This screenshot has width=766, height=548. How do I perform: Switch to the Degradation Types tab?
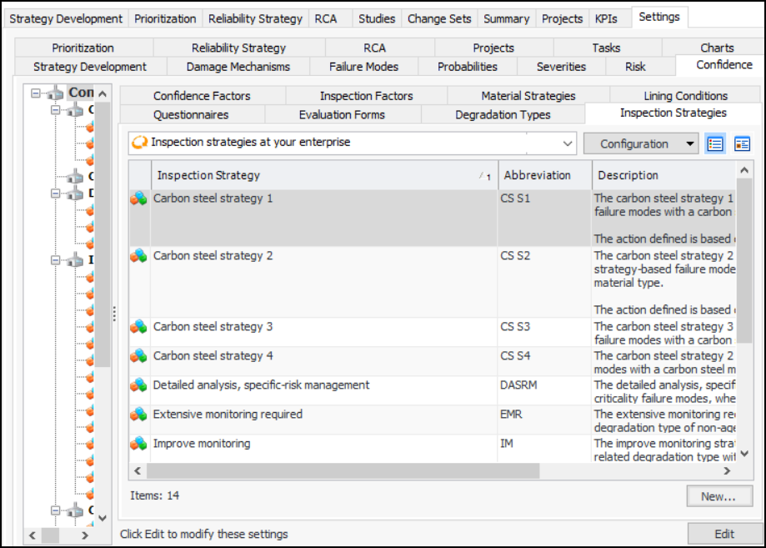pos(503,114)
